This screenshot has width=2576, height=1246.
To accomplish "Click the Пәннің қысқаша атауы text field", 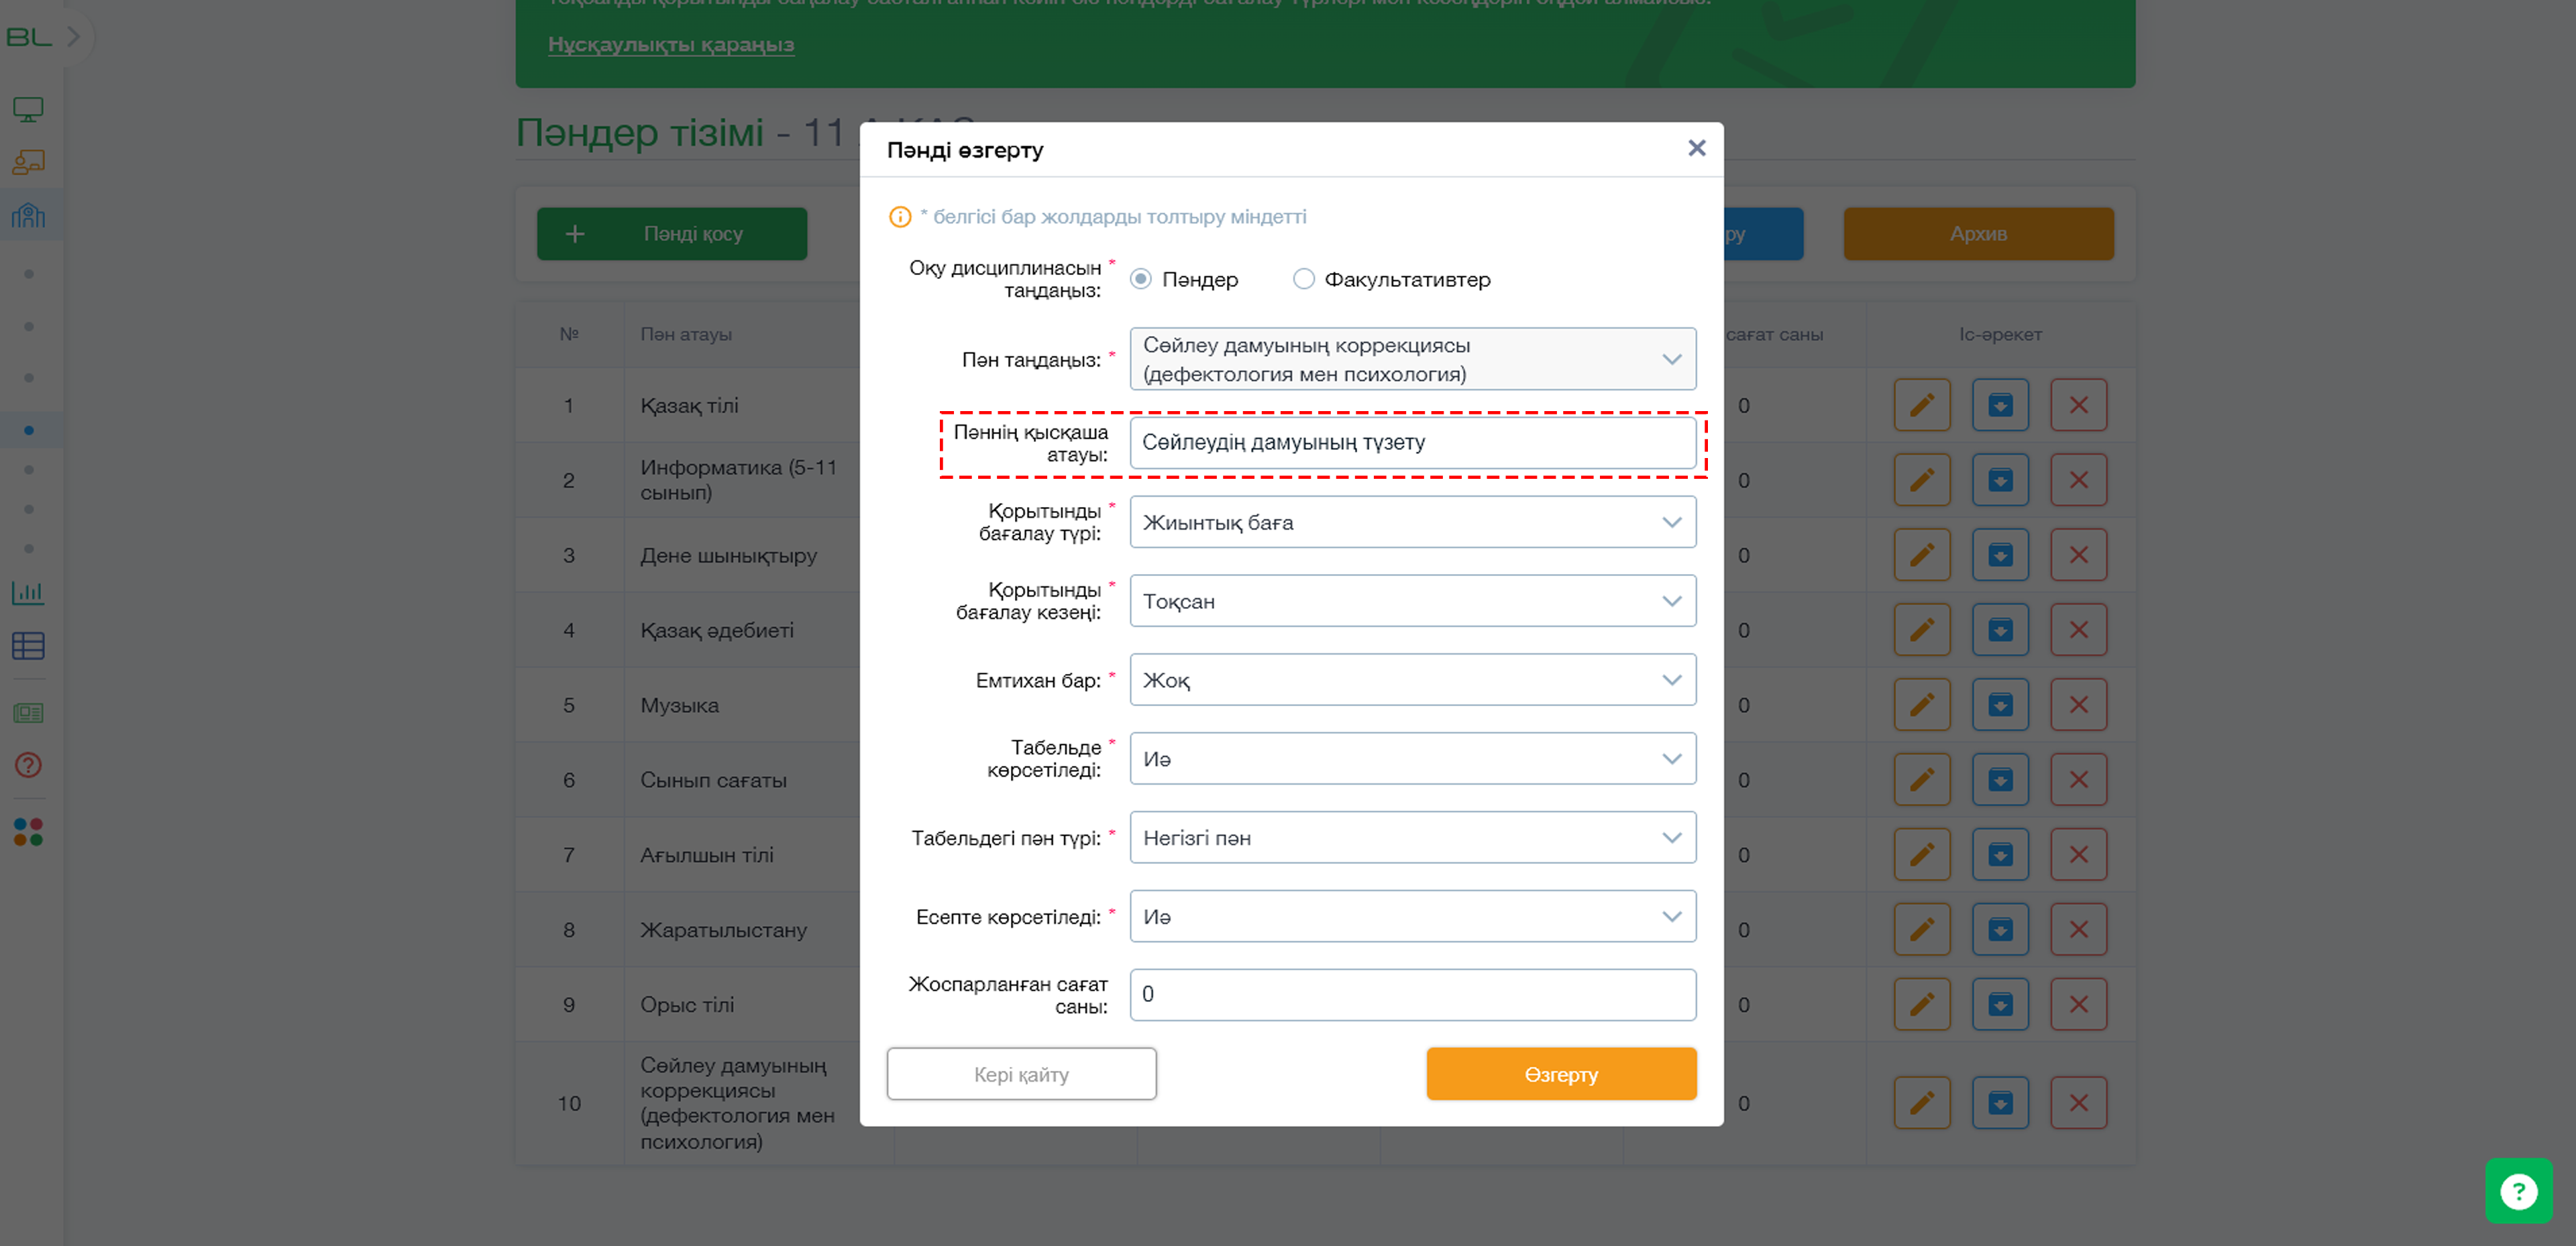I will (1412, 443).
